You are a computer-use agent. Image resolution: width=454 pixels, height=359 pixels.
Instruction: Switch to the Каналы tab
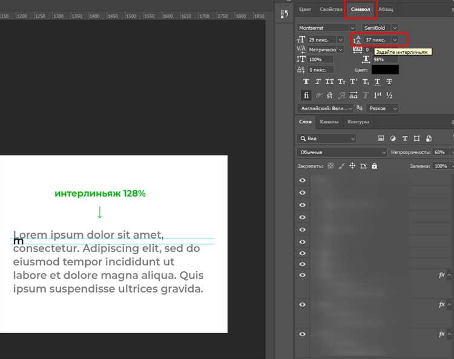(x=329, y=121)
